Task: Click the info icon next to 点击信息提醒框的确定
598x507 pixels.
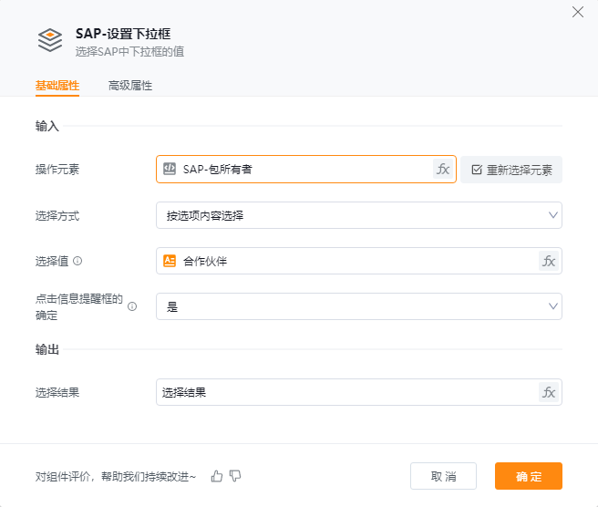Action: (132, 306)
